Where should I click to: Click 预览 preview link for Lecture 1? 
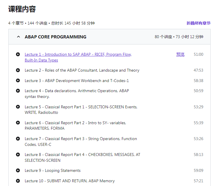click(180, 54)
